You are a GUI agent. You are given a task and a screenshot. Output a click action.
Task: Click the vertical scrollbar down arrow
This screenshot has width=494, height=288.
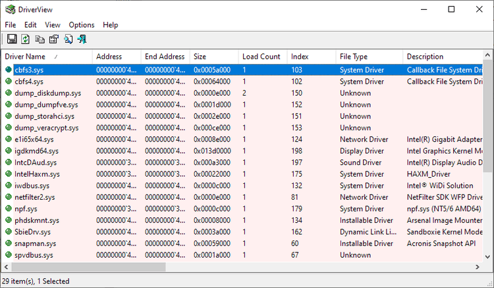pyautogui.click(x=487, y=257)
